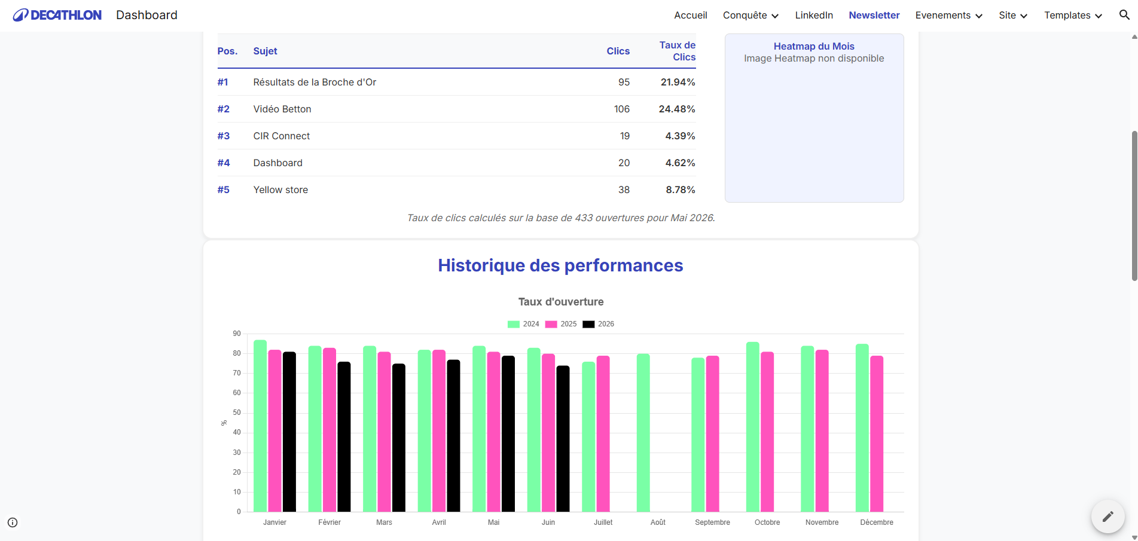Open the search magnifier icon
The height and width of the screenshot is (541, 1138).
coord(1124,15)
